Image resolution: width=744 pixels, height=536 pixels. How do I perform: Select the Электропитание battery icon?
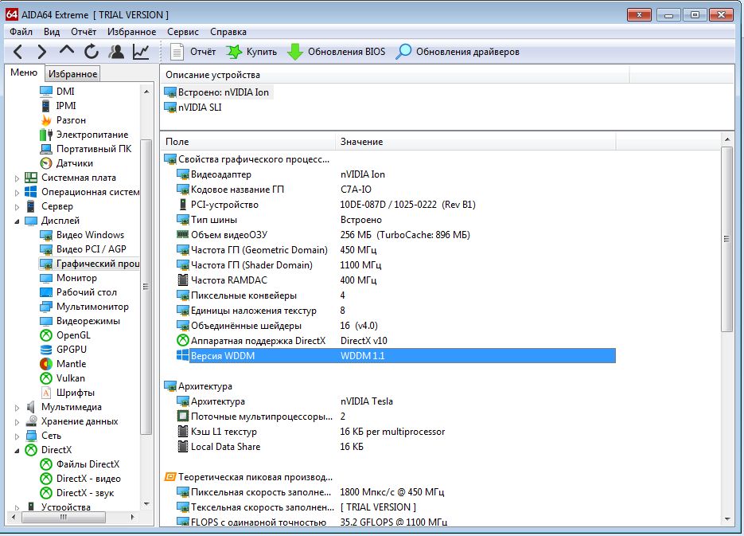pos(46,135)
